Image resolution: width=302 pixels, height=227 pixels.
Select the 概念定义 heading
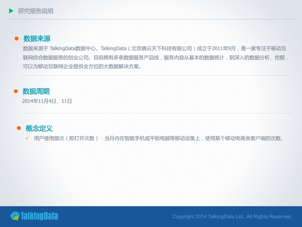click(x=39, y=128)
